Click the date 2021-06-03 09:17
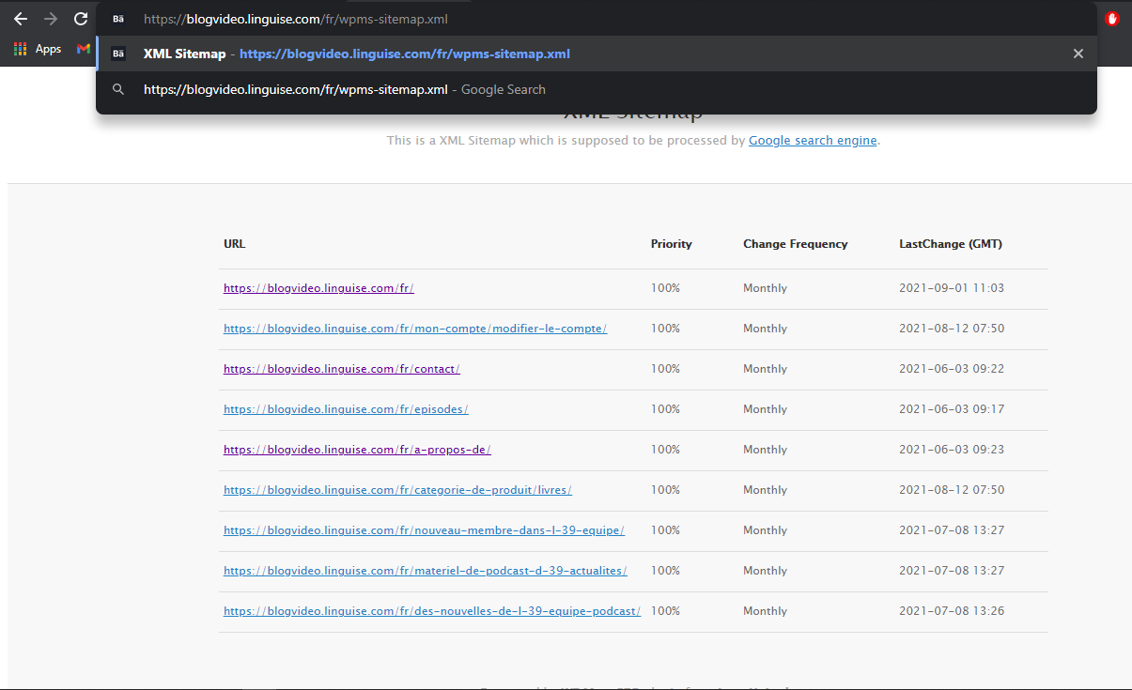Image resolution: width=1132 pixels, height=690 pixels. point(952,409)
